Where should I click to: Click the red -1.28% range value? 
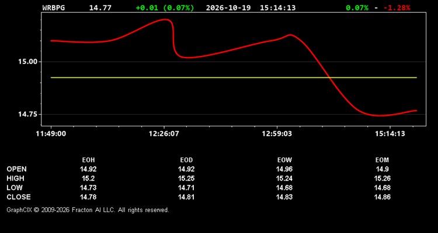tap(397, 8)
